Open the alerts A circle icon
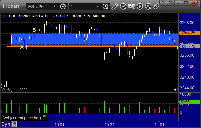This screenshot has width=201, height=128. pos(148,6)
